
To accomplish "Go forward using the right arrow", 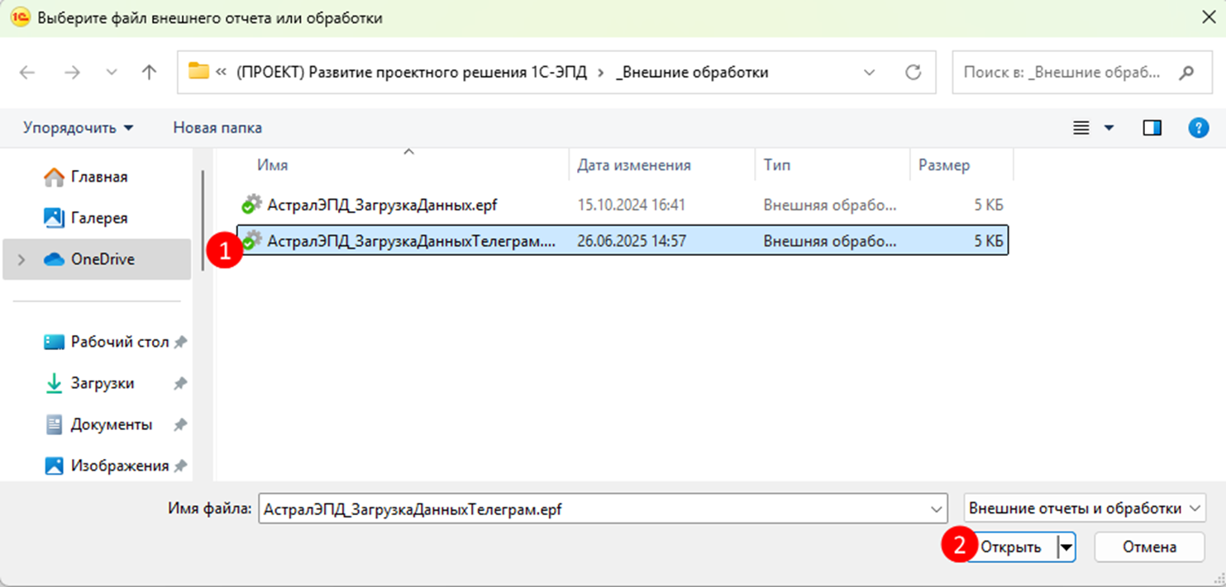I will [72, 72].
